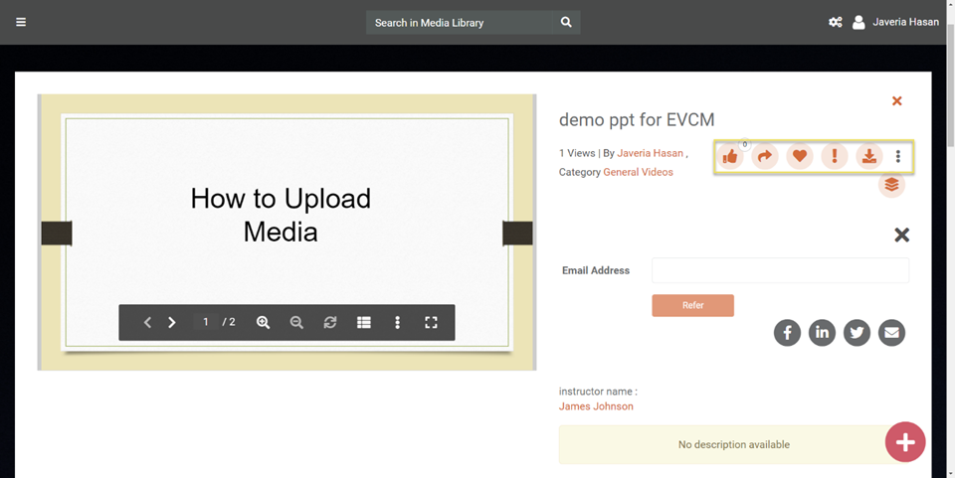Toggle fullscreen mode in the viewer

[431, 323]
